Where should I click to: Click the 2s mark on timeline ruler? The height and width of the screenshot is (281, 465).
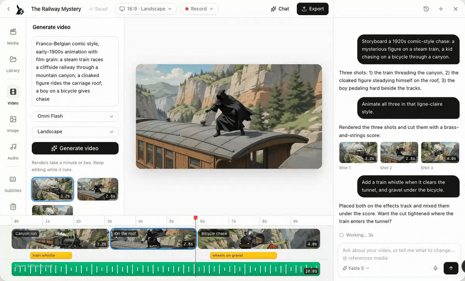78,221
